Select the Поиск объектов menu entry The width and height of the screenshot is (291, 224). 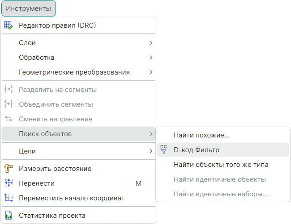pyautogui.click(x=45, y=134)
